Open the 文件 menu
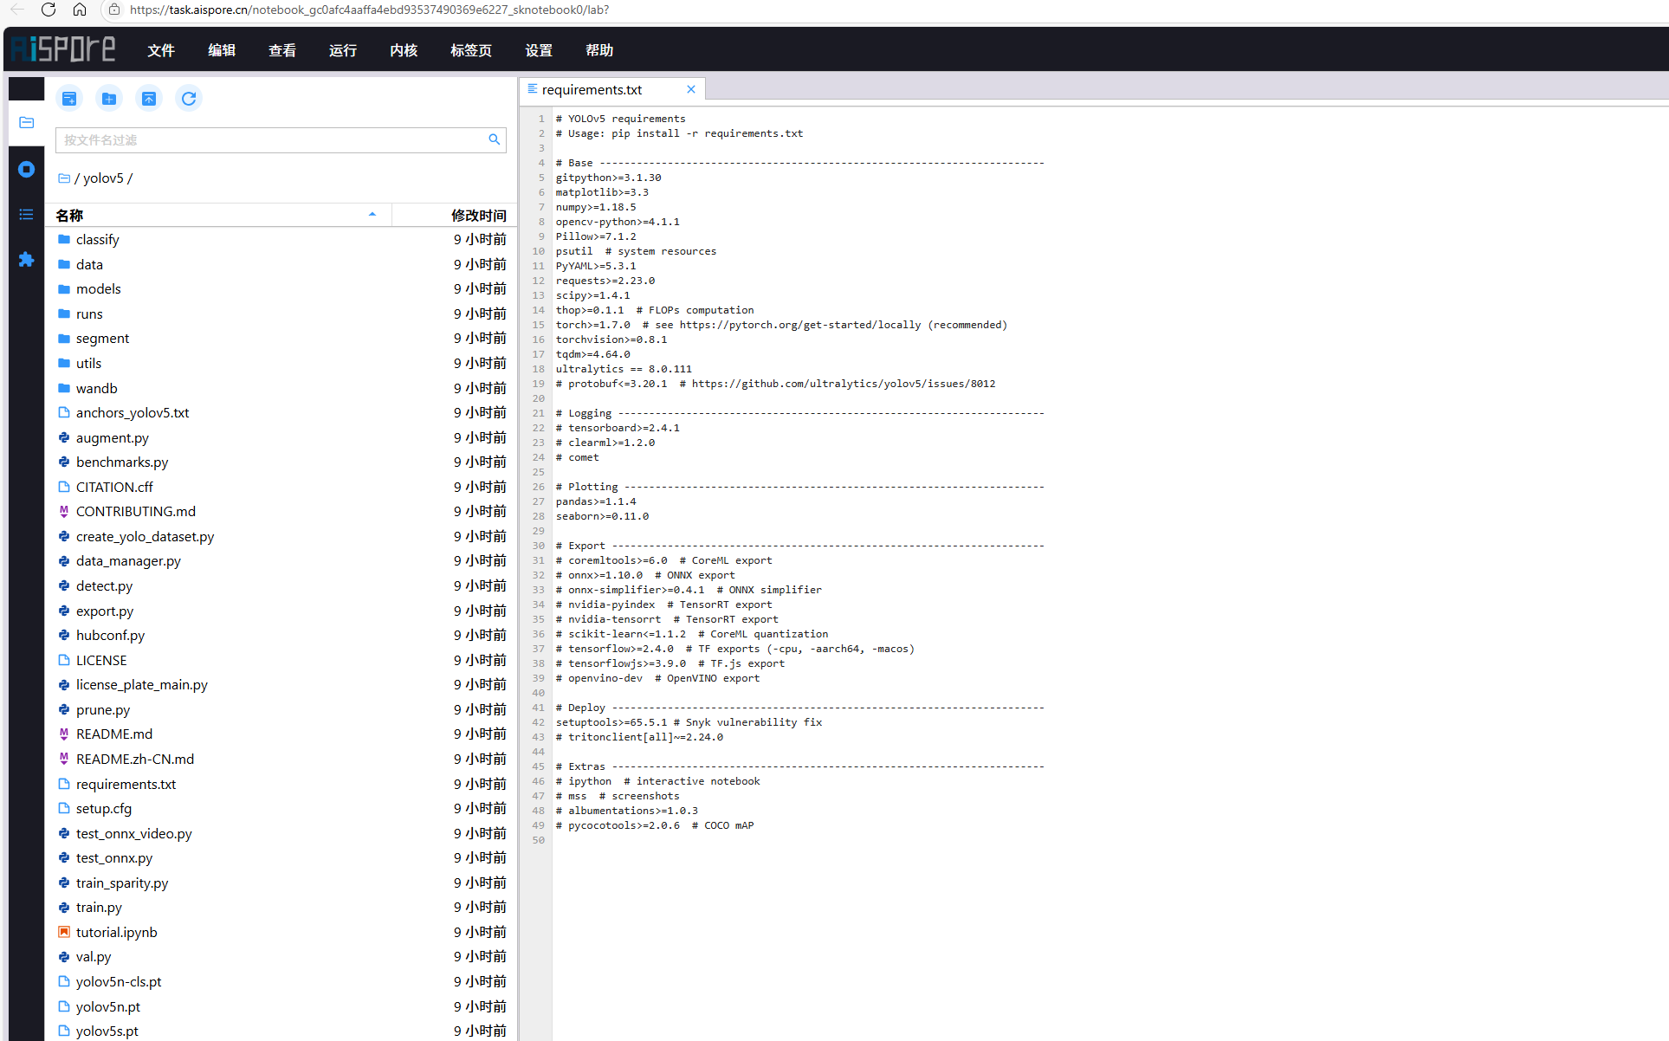Image resolution: width=1669 pixels, height=1041 pixels. (x=161, y=50)
